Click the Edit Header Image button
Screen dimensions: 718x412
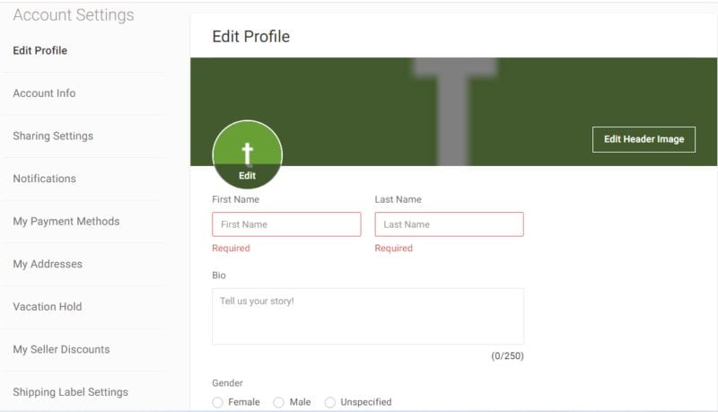pyautogui.click(x=644, y=139)
